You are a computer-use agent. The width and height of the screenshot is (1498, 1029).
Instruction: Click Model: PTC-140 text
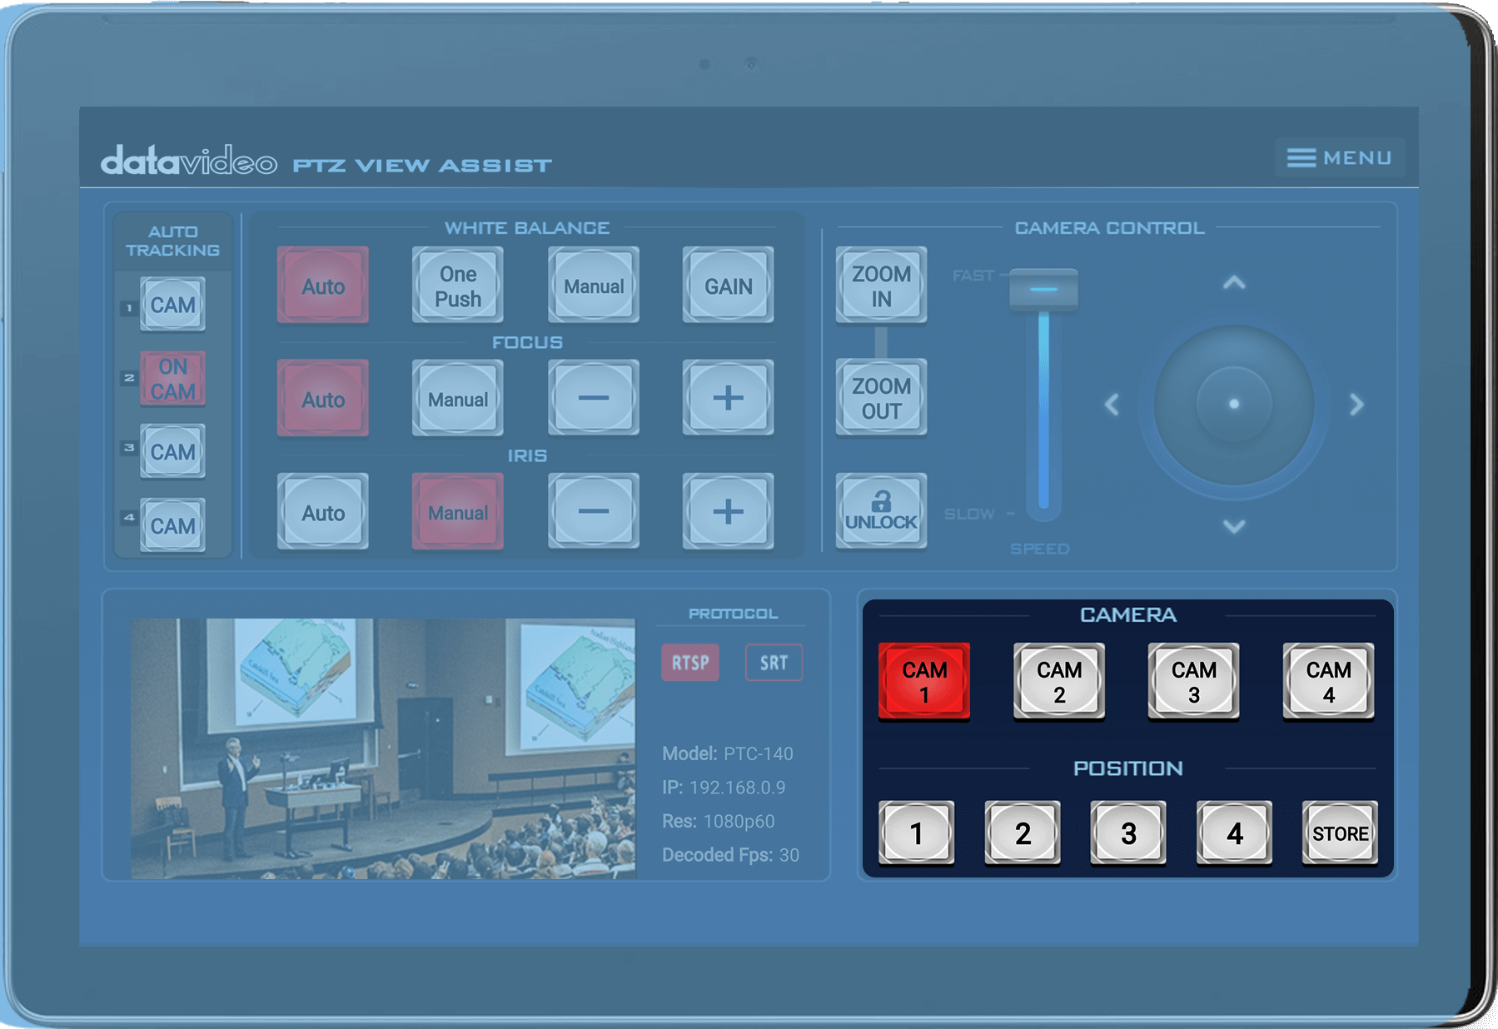coord(728,753)
